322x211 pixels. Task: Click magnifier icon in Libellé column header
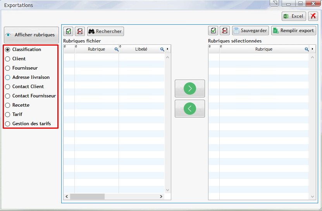(162, 49)
